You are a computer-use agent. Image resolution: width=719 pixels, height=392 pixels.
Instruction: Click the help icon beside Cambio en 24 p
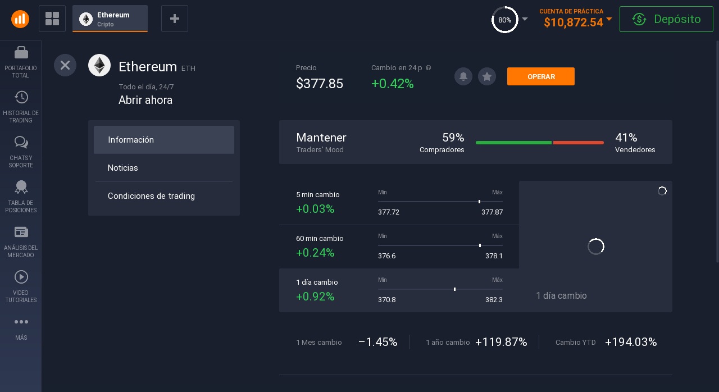click(428, 68)
